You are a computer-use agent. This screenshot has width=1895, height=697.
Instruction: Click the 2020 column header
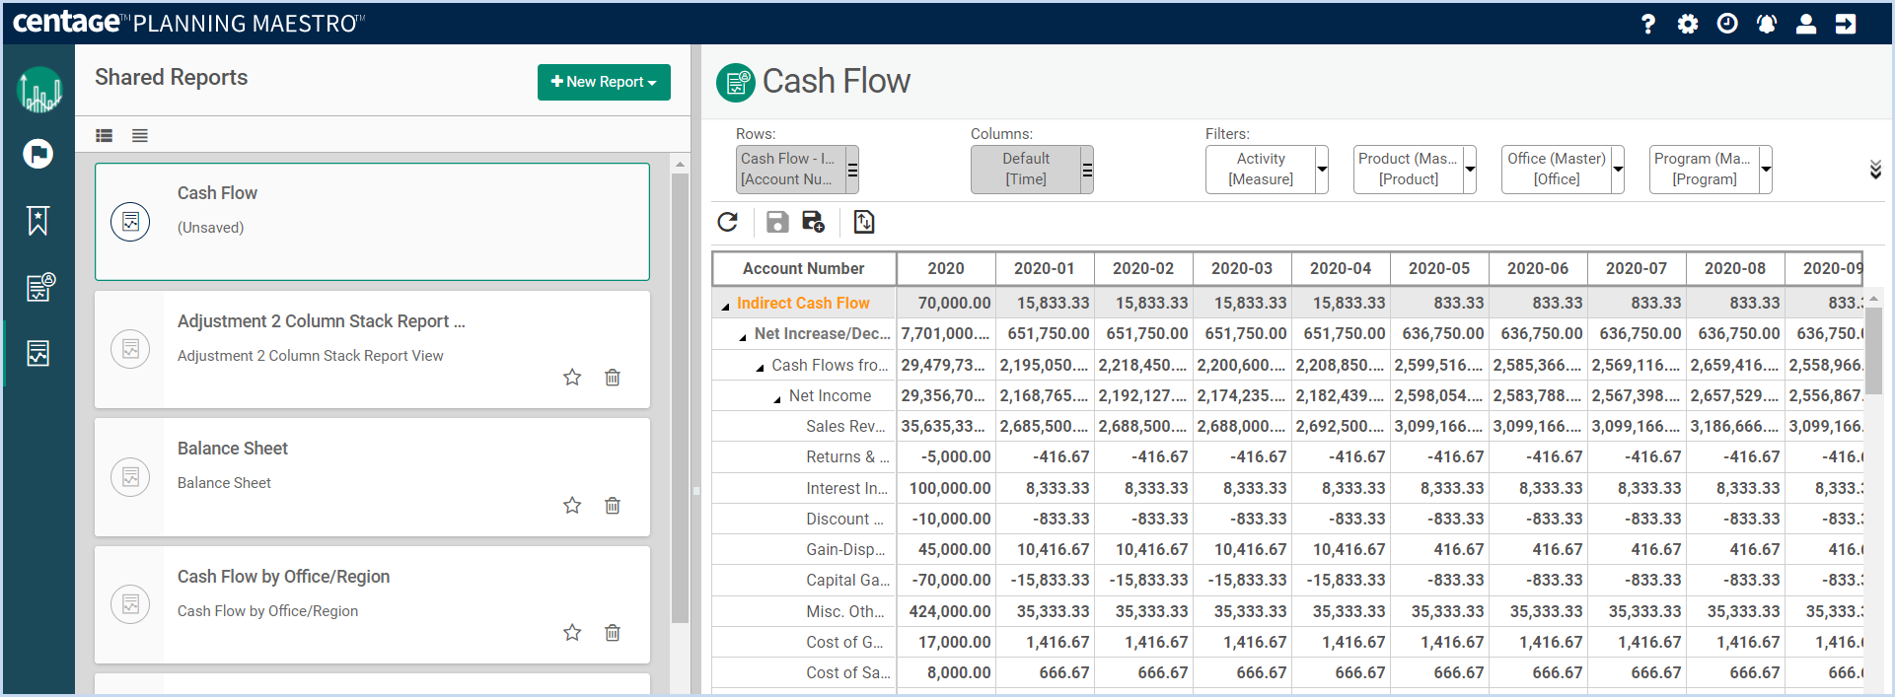click(x=946, y=268)
